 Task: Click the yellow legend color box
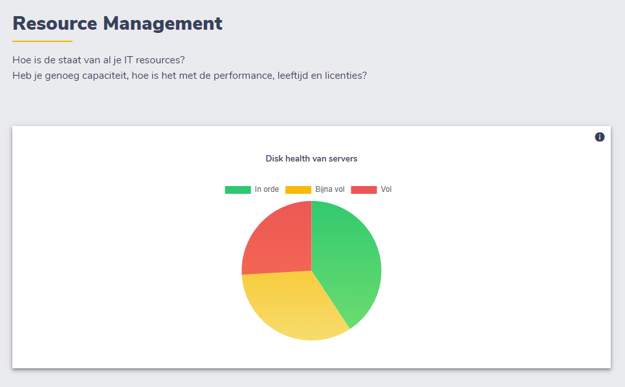(x=298, y=189)
